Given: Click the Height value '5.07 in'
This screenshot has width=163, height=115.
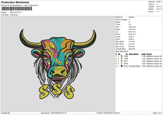Looking at the screenshot, I should coord(159,7).
